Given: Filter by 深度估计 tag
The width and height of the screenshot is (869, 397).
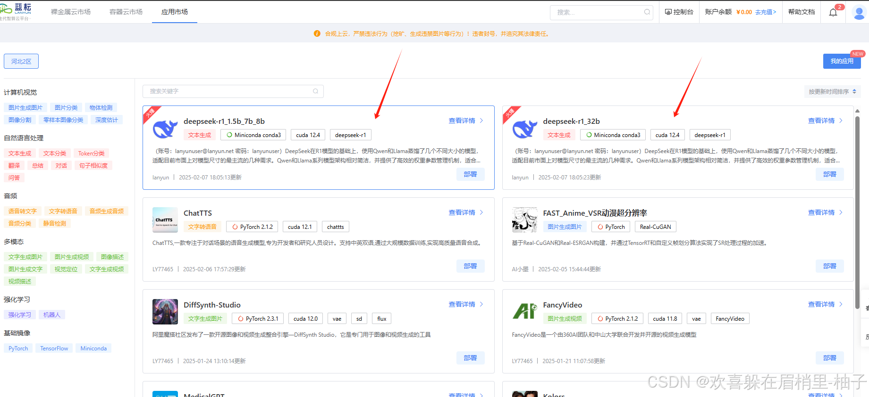Looking at the screenshot, I should click(107, 120).
